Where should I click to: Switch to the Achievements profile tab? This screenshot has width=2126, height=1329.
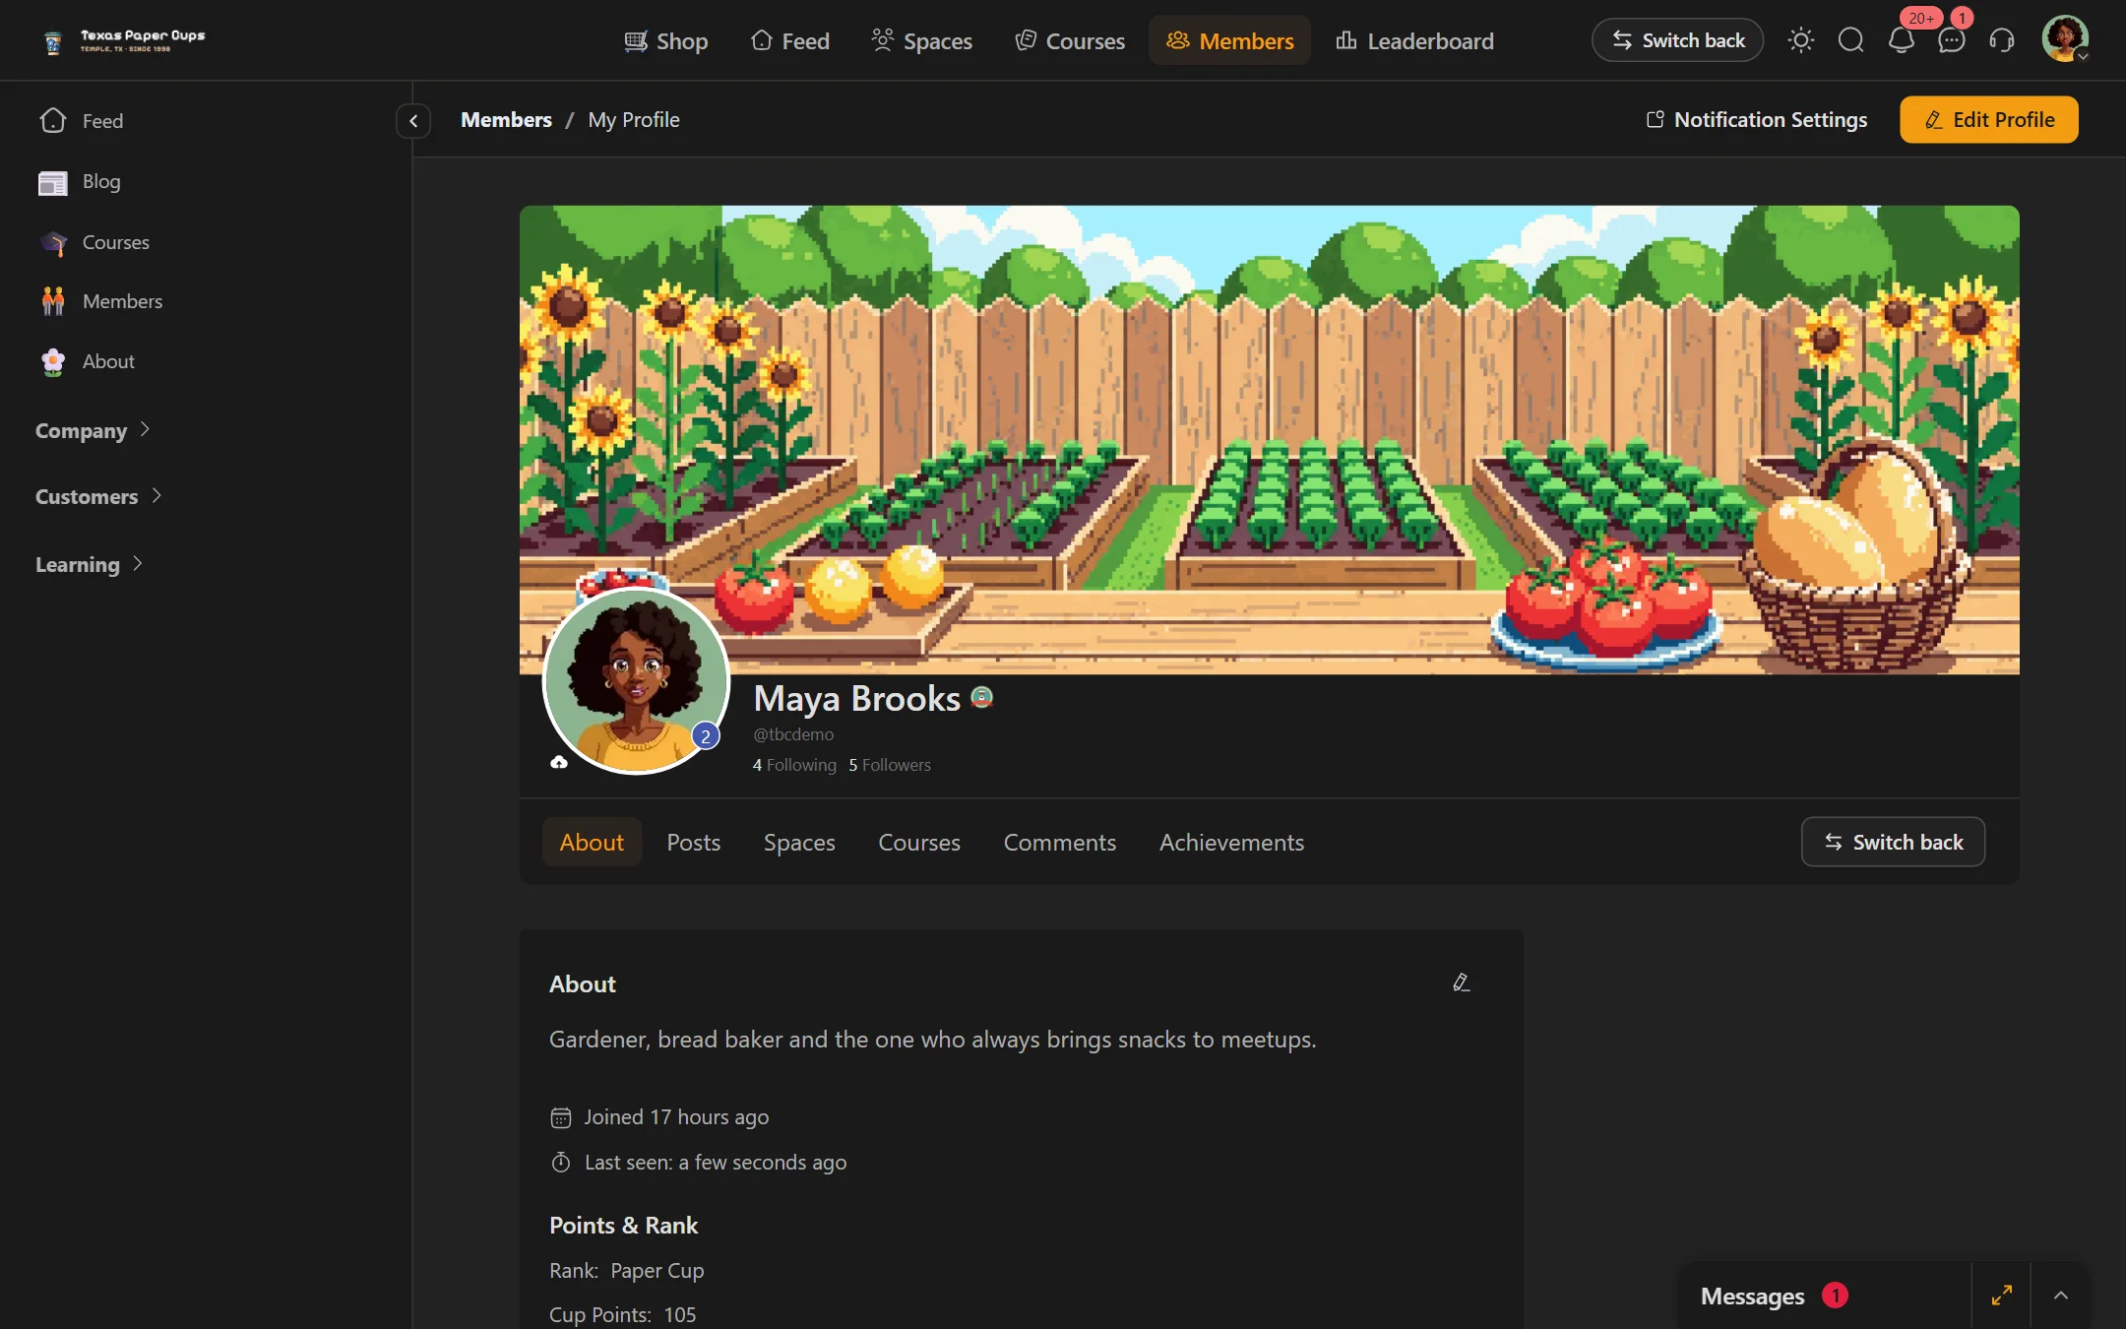[1231, 843]
